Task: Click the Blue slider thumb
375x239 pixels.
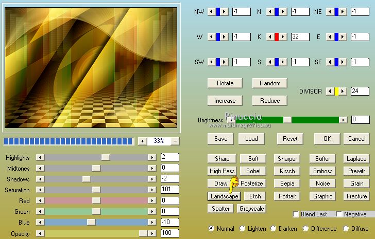Action: (x=91, y=222)
